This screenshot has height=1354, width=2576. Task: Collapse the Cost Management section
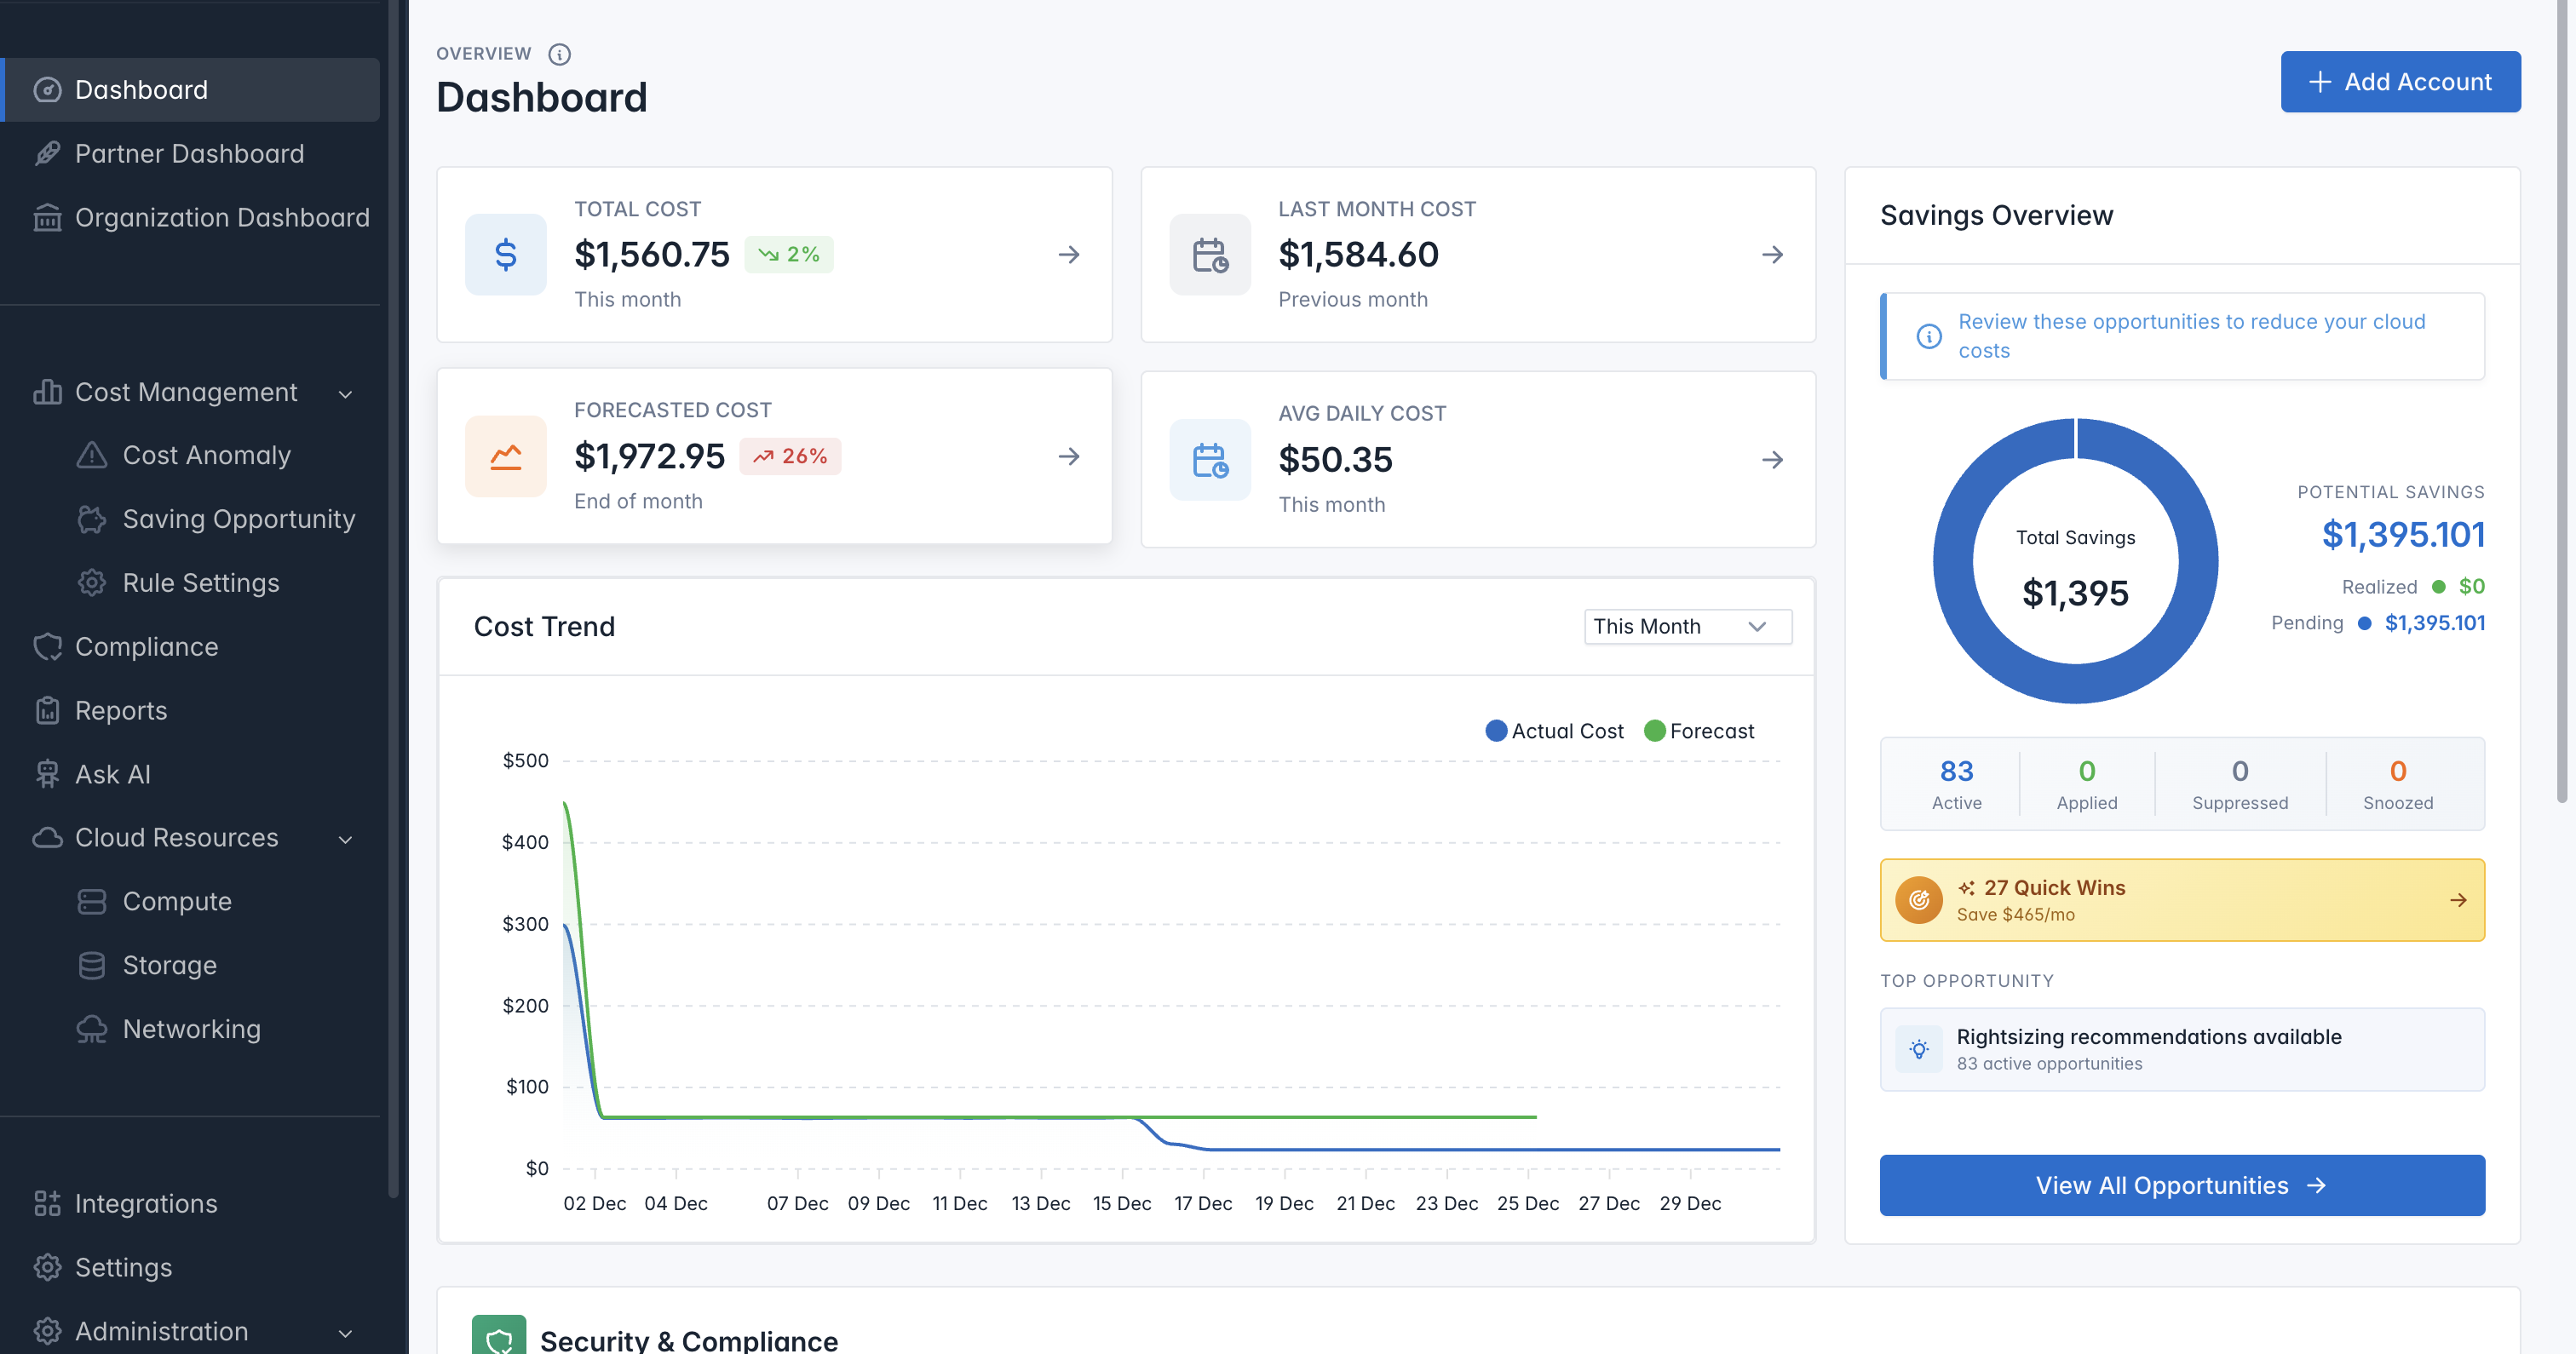click(x=345, y=393)
